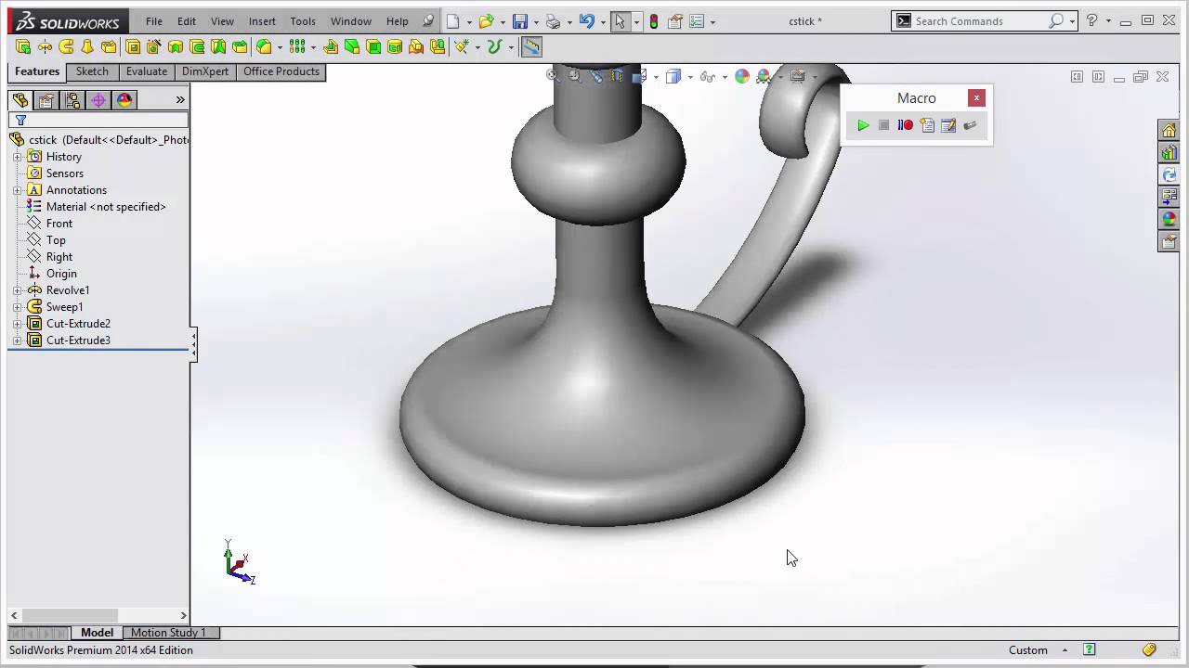The image size is (1189, 668).
Task: Click the Edit Macro icon
Action: [x=948, y=125]
